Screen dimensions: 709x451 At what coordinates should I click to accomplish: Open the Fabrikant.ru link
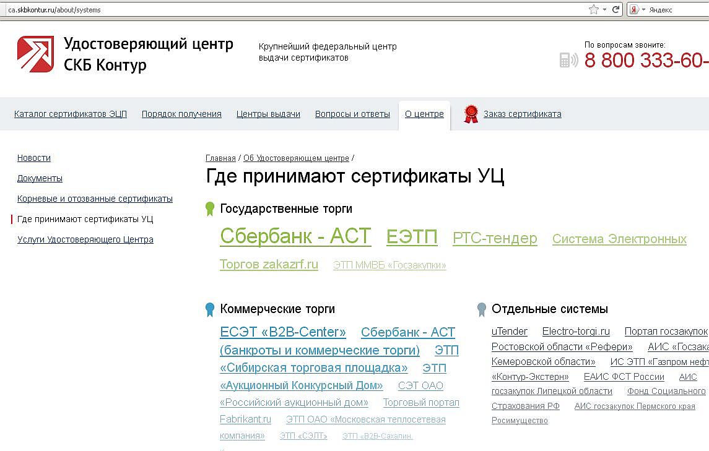246,419
